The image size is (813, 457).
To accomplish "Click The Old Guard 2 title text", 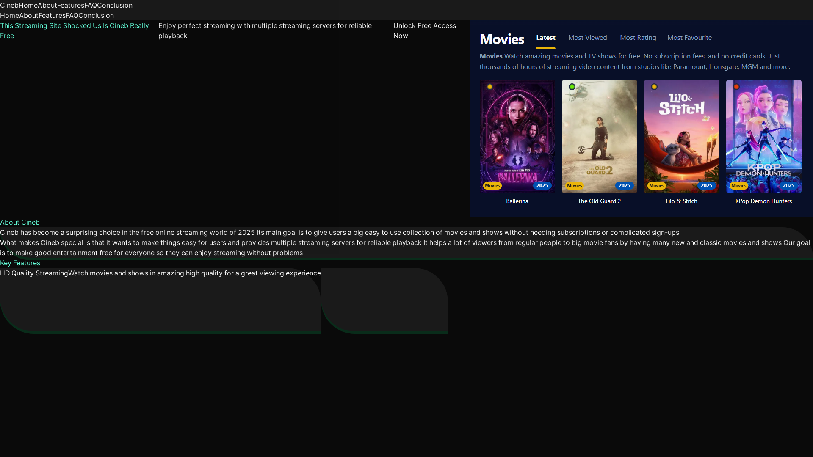I will [x=599, y=201].
